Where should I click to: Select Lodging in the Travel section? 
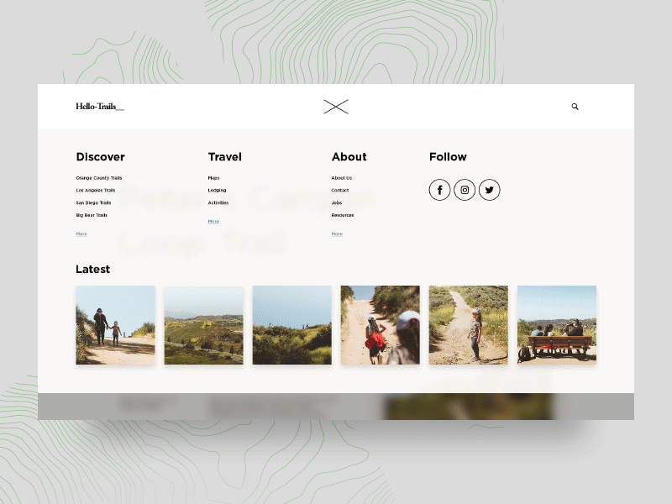click(216, 191)
